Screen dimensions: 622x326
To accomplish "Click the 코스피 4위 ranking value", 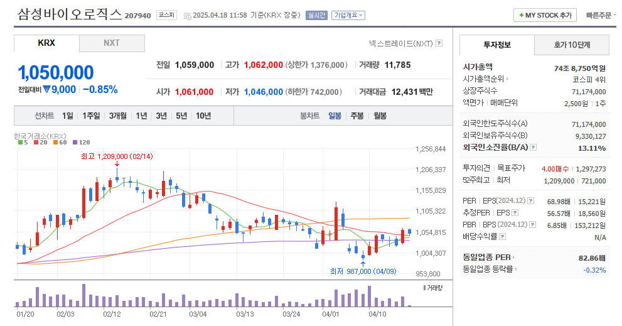I will coord(589,79).
